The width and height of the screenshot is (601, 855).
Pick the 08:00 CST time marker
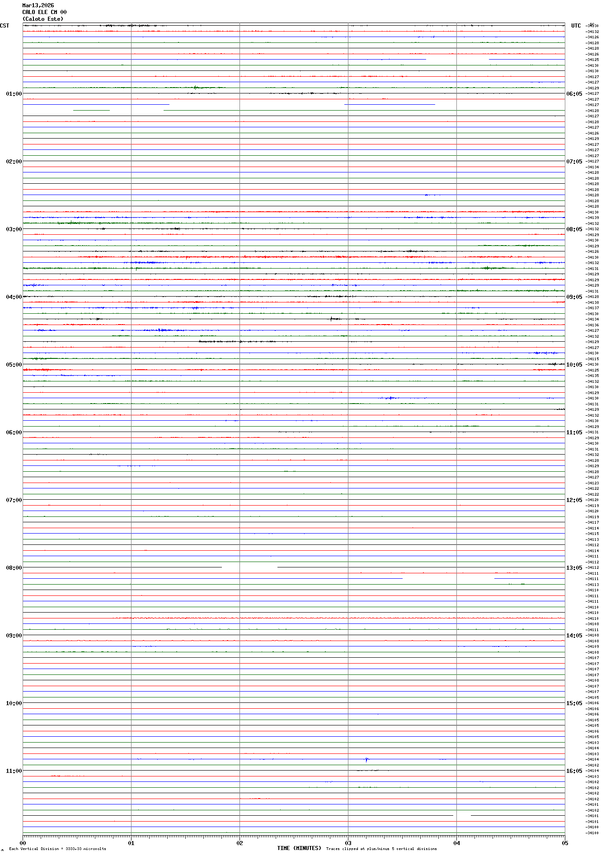pos(14,568)
